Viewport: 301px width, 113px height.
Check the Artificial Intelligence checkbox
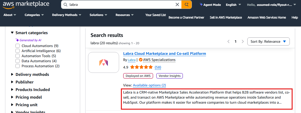(x=18, y=51)
